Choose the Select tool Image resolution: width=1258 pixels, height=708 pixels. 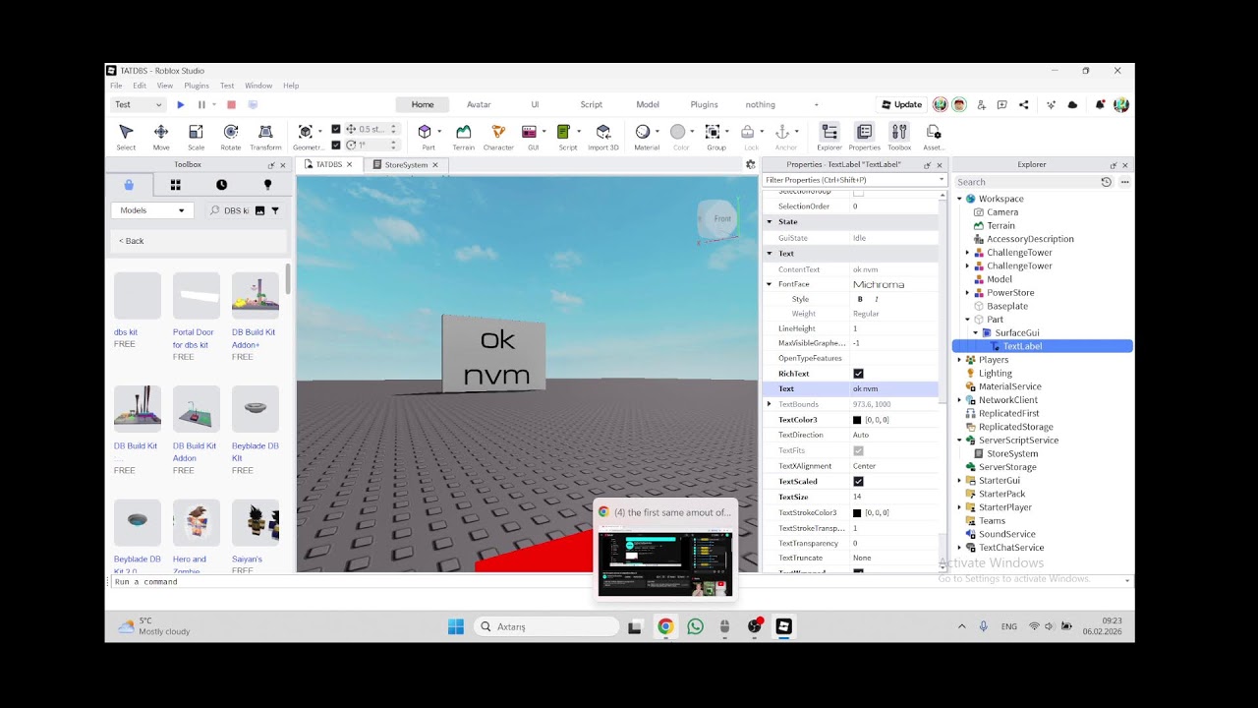[126, 137]
